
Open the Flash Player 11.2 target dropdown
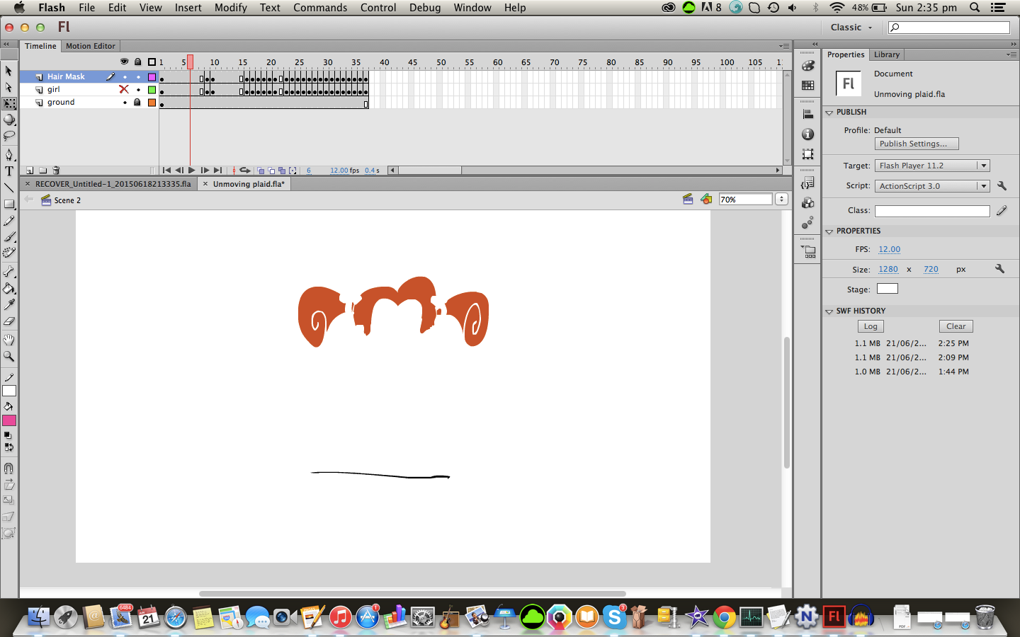(x=984, y=166)
